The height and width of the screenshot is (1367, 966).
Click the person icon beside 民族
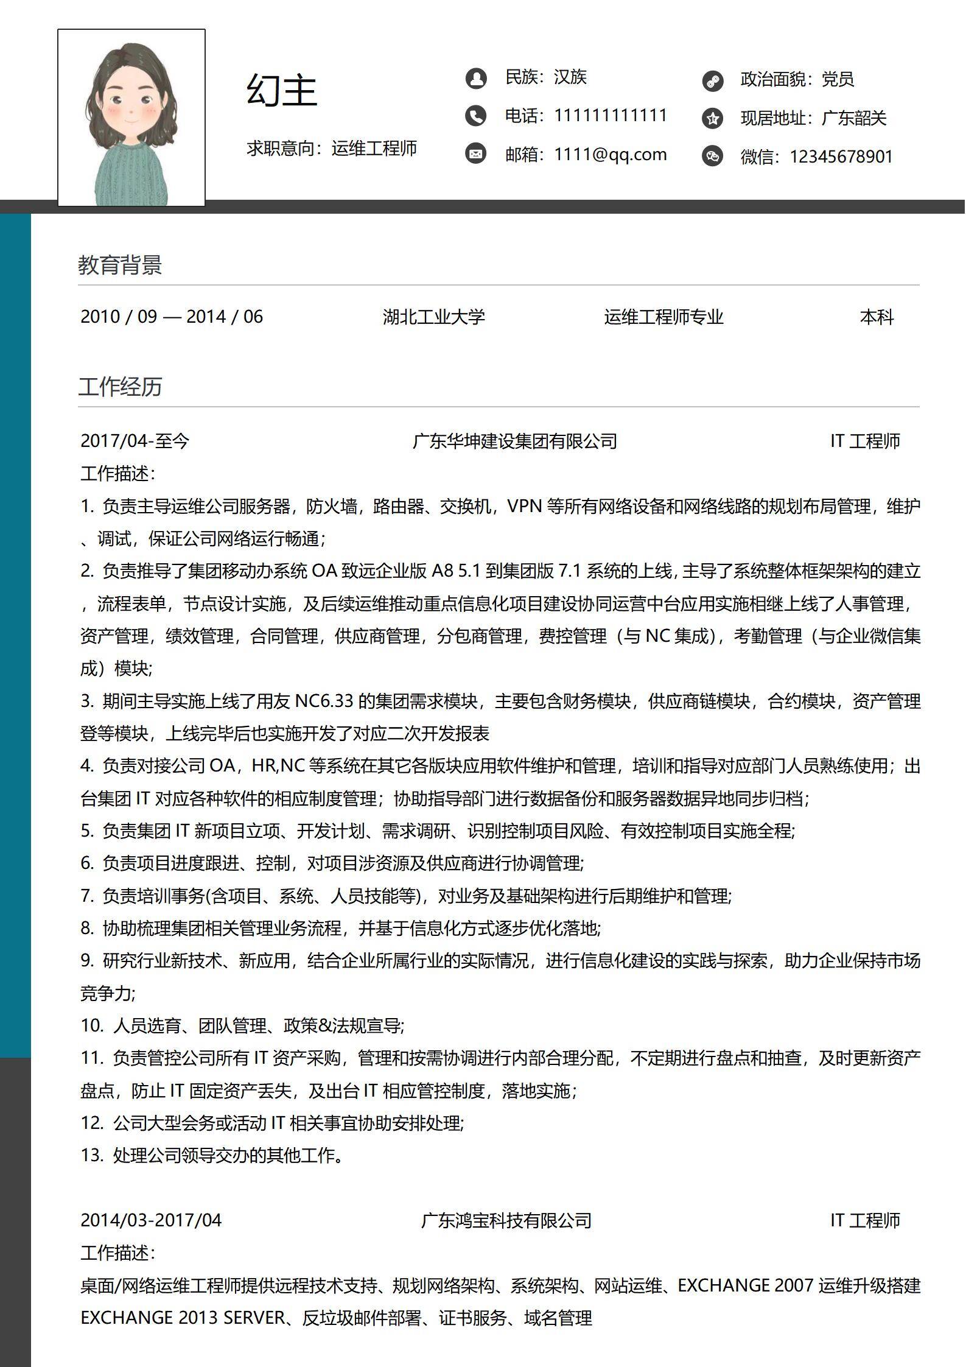[x=475, y=78]
